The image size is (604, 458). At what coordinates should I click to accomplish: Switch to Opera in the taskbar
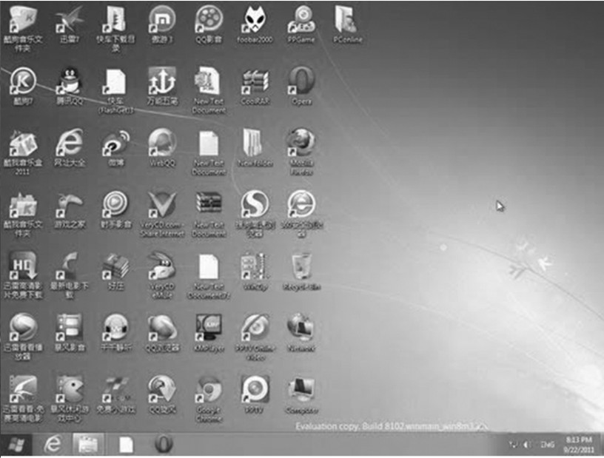click(x=164, y=444)
